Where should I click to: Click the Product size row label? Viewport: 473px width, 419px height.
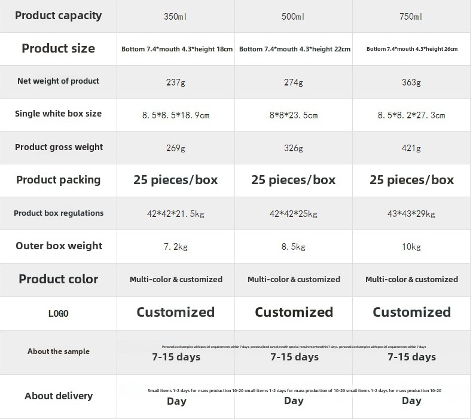click(x=58, y=48)
